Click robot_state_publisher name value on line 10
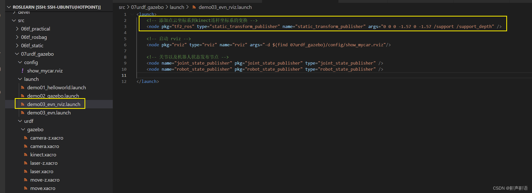The image size is (532, 193). point(203,69)
